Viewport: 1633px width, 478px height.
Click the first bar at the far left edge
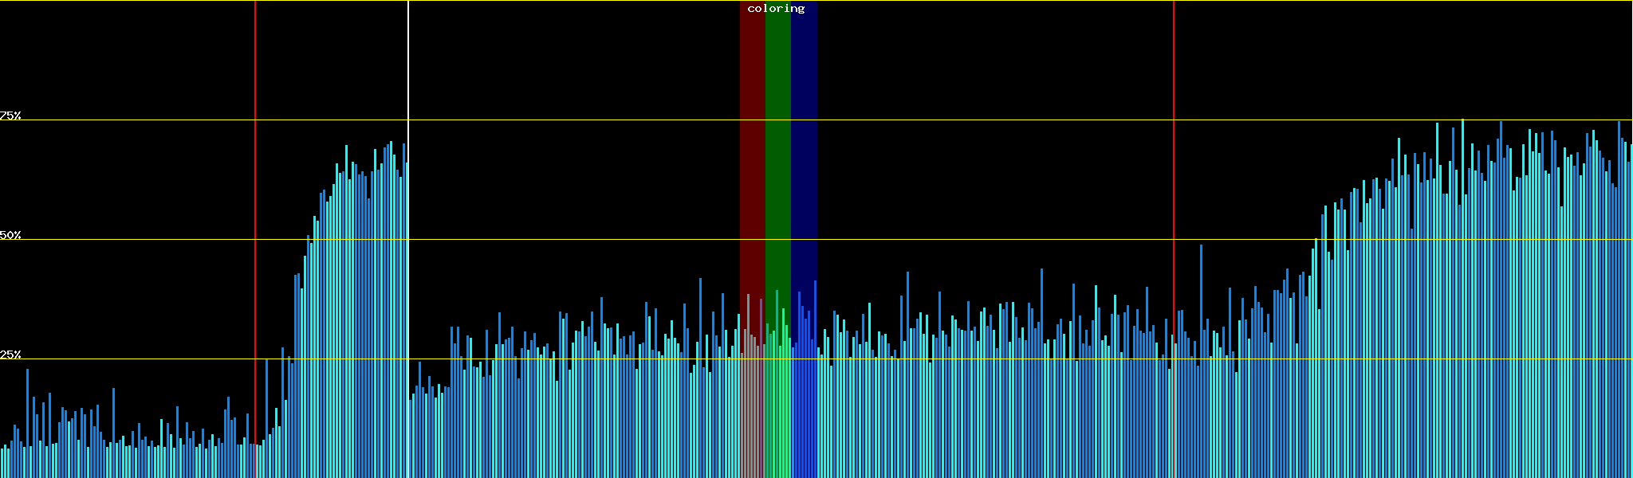[2, 464]
